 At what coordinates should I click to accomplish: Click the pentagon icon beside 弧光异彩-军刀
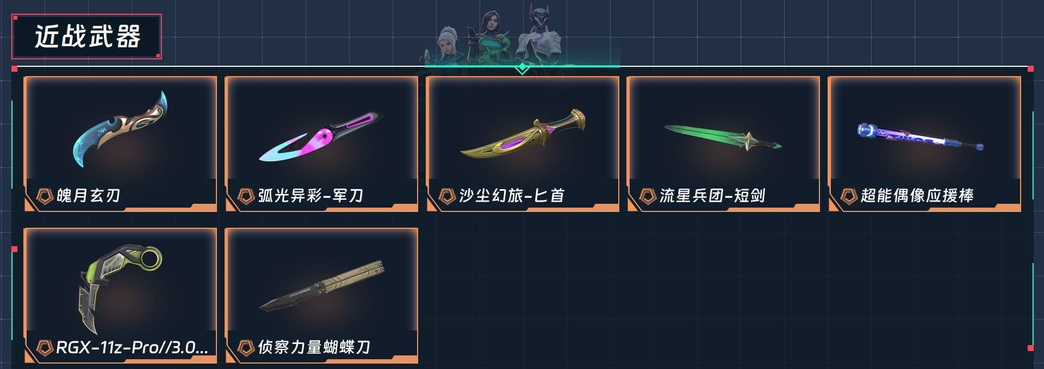click(x=246, y=196)
